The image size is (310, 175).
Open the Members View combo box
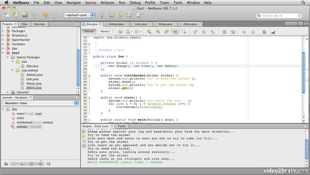pyautogui.click(x=40, y=103)
